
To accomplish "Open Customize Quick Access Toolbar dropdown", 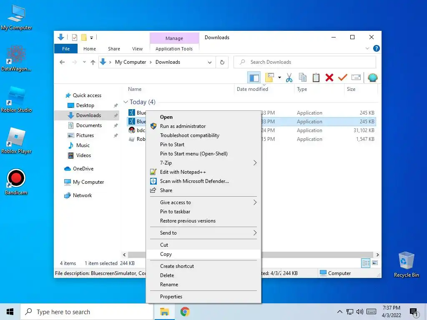I will click(x=91, y=38).
